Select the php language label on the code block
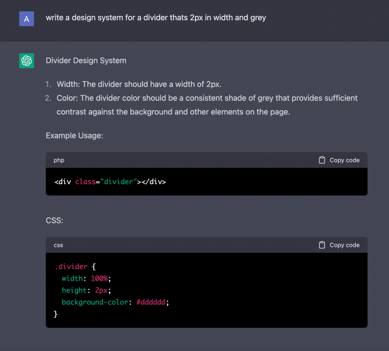This screenshot has height=351, width=389. [x=59, y=160]
